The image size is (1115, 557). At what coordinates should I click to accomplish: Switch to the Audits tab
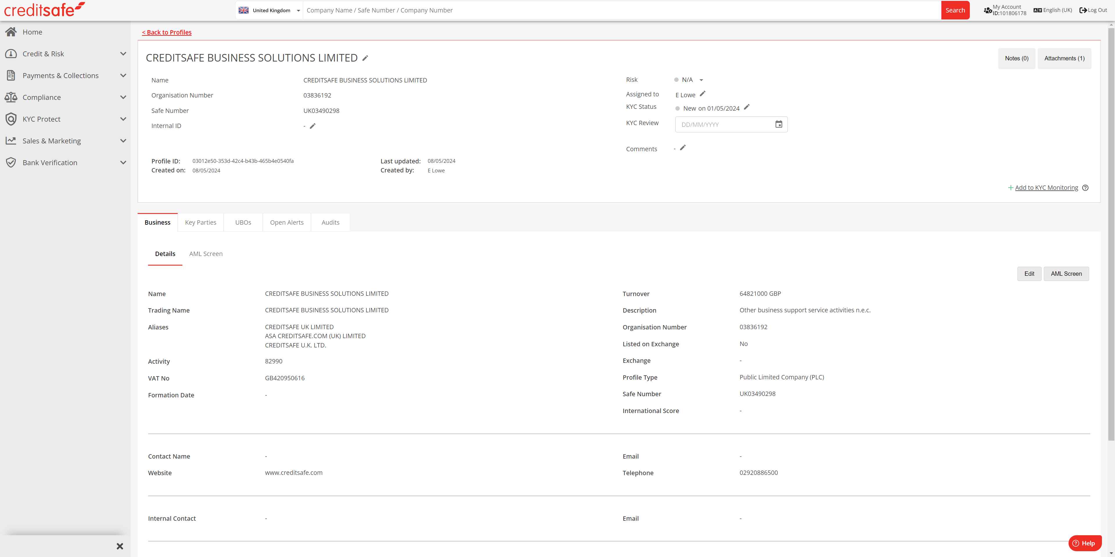pyautogui.click(x=330, y=222)
